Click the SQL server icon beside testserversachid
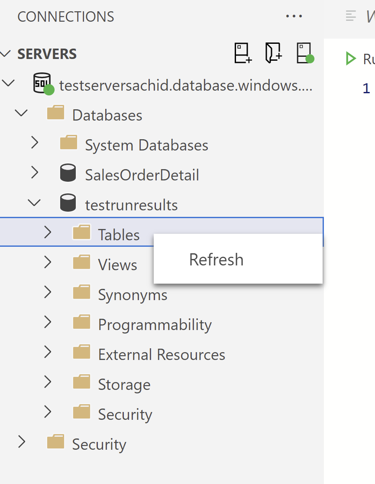375x484 pixels. 41,83
